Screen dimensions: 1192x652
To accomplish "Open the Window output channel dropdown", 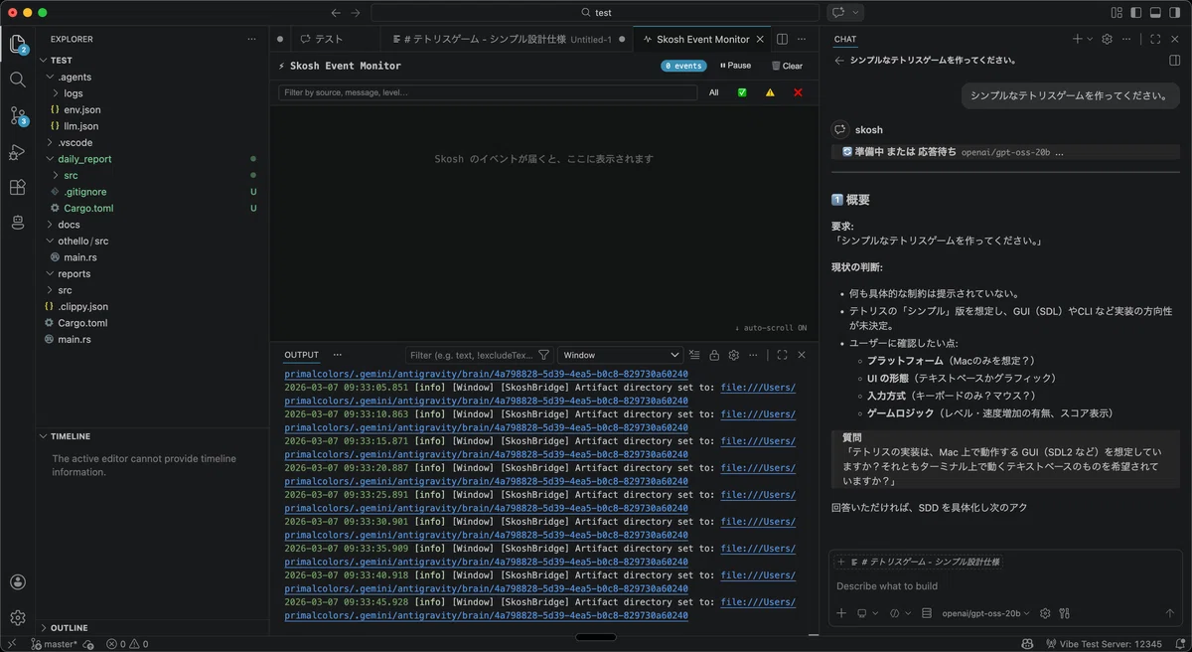I will click(621, 355).
